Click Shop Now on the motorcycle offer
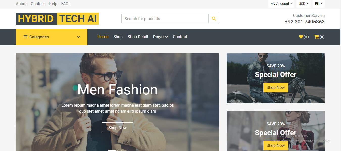This screenshot has width=341, height=151. click(276, 88)
